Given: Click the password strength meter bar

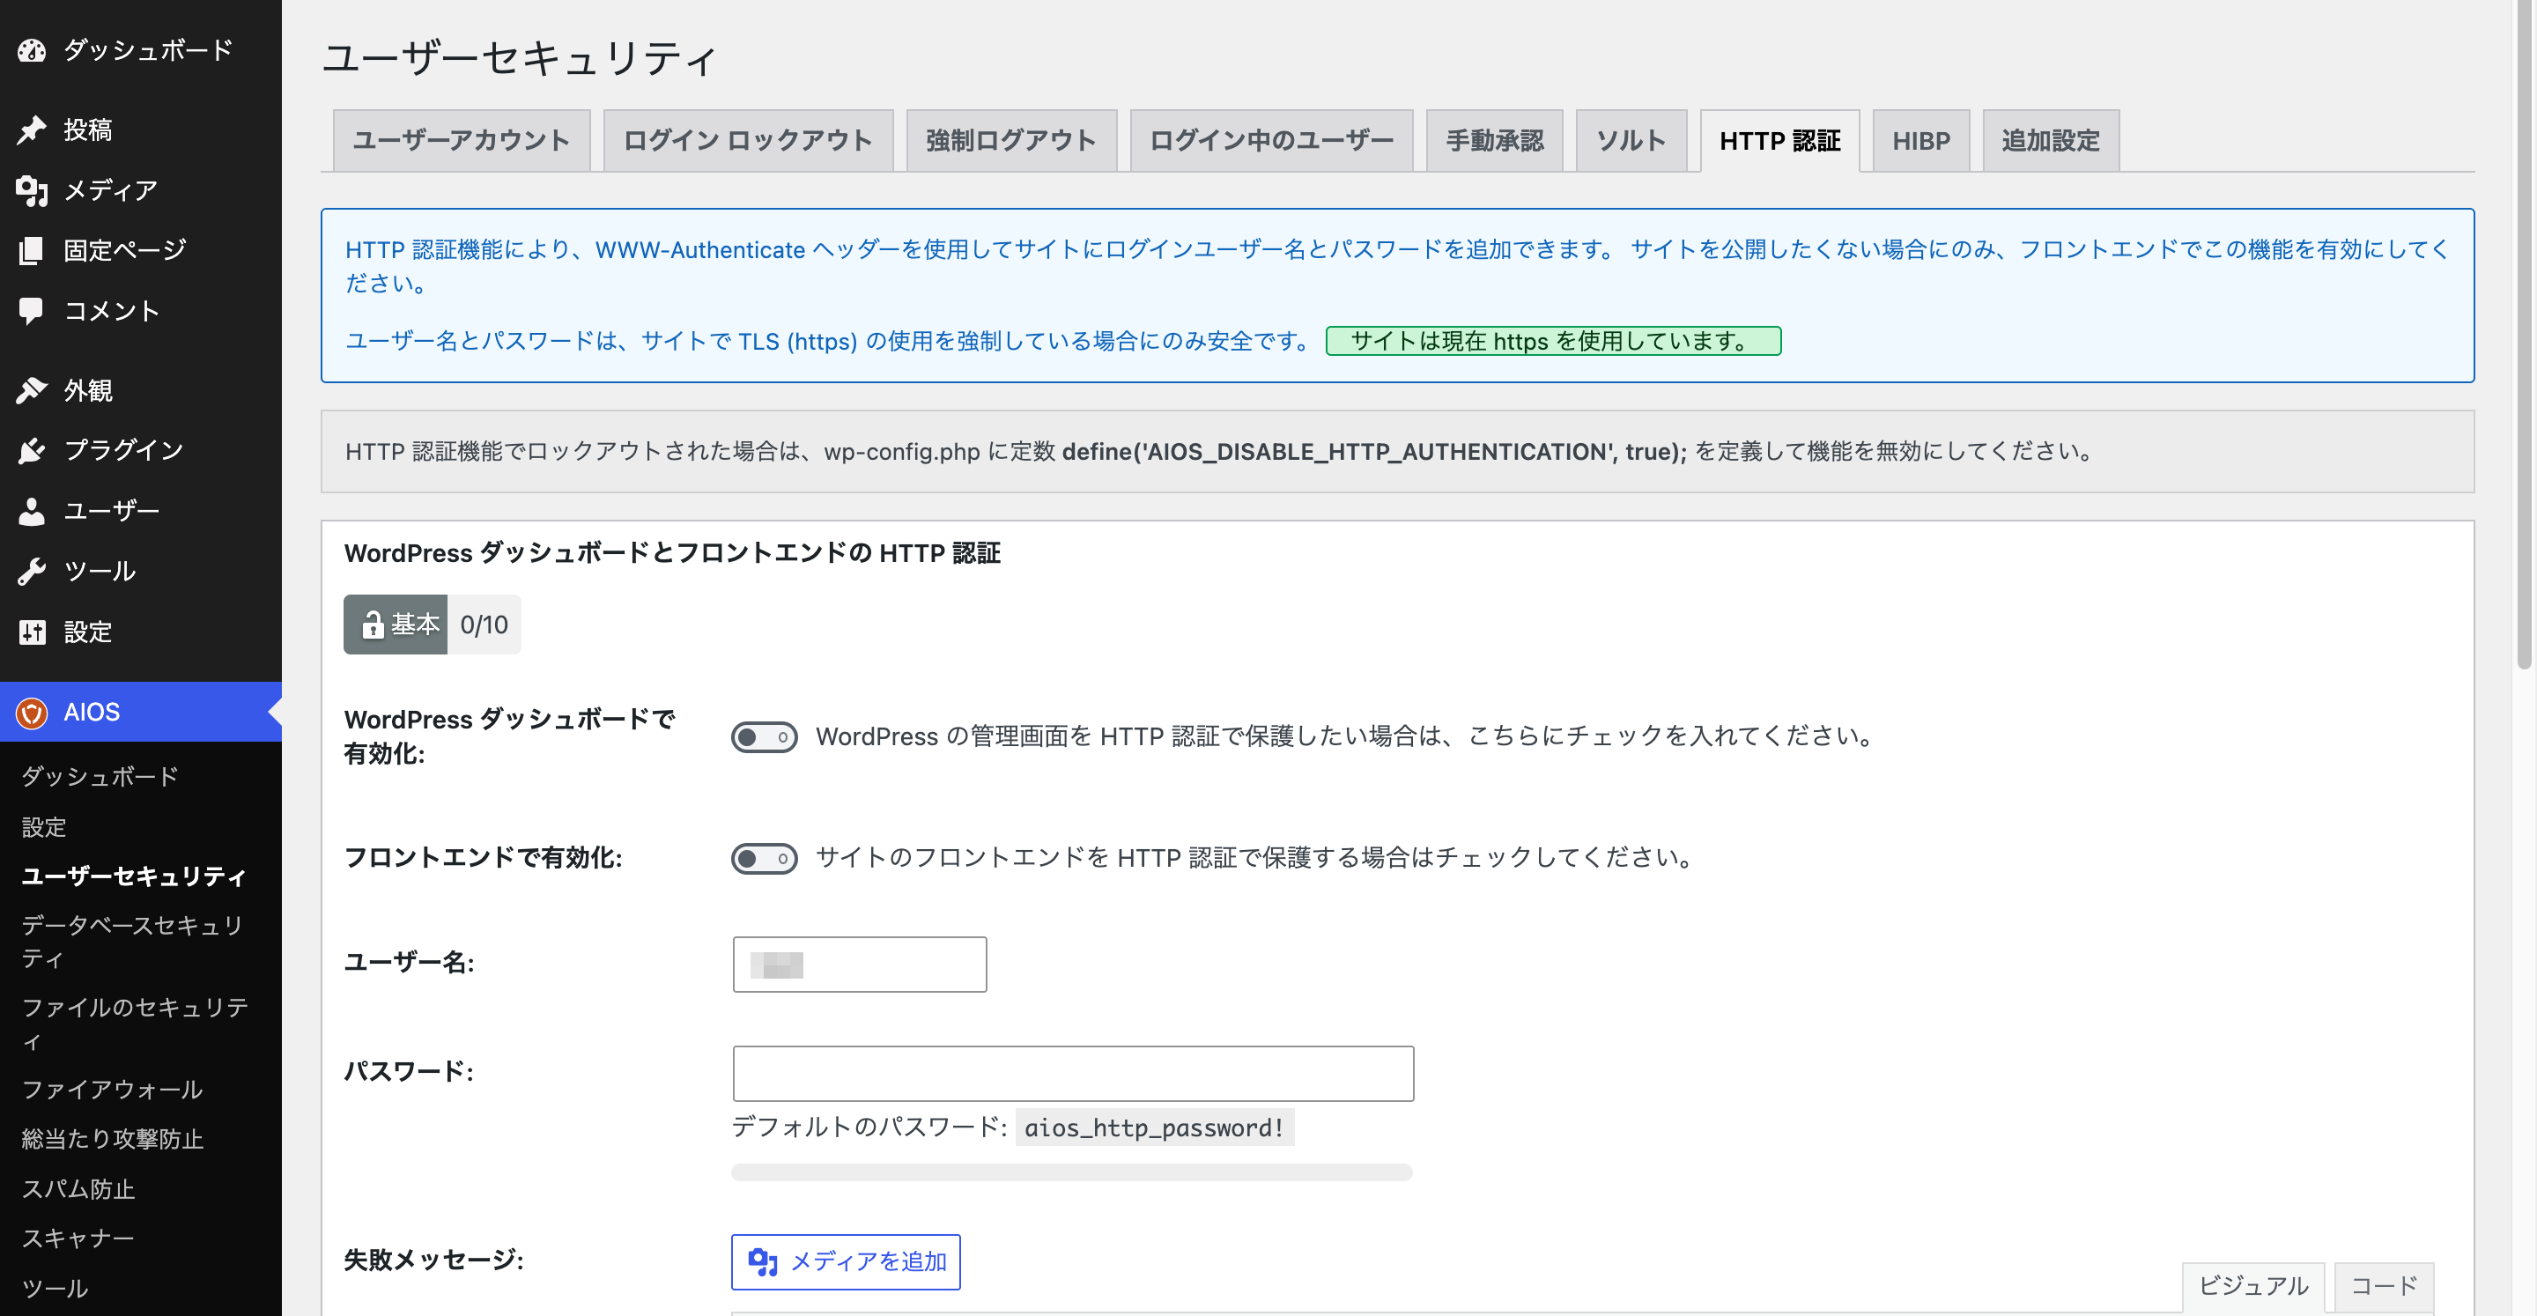Looking at the screenshot, I should click(1071, 1173).
